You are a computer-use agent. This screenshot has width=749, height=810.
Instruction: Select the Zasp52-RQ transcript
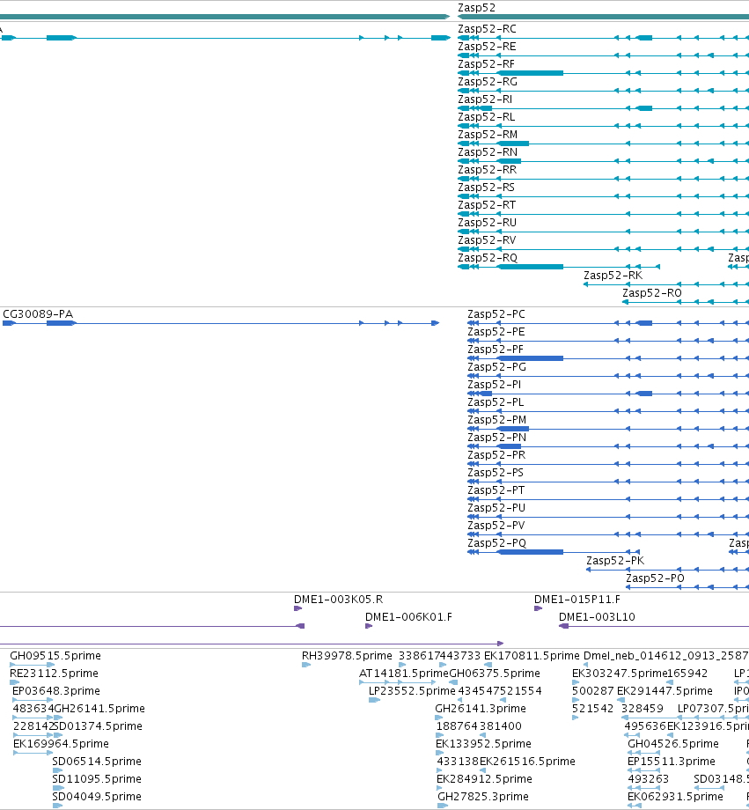pos(487,257)
